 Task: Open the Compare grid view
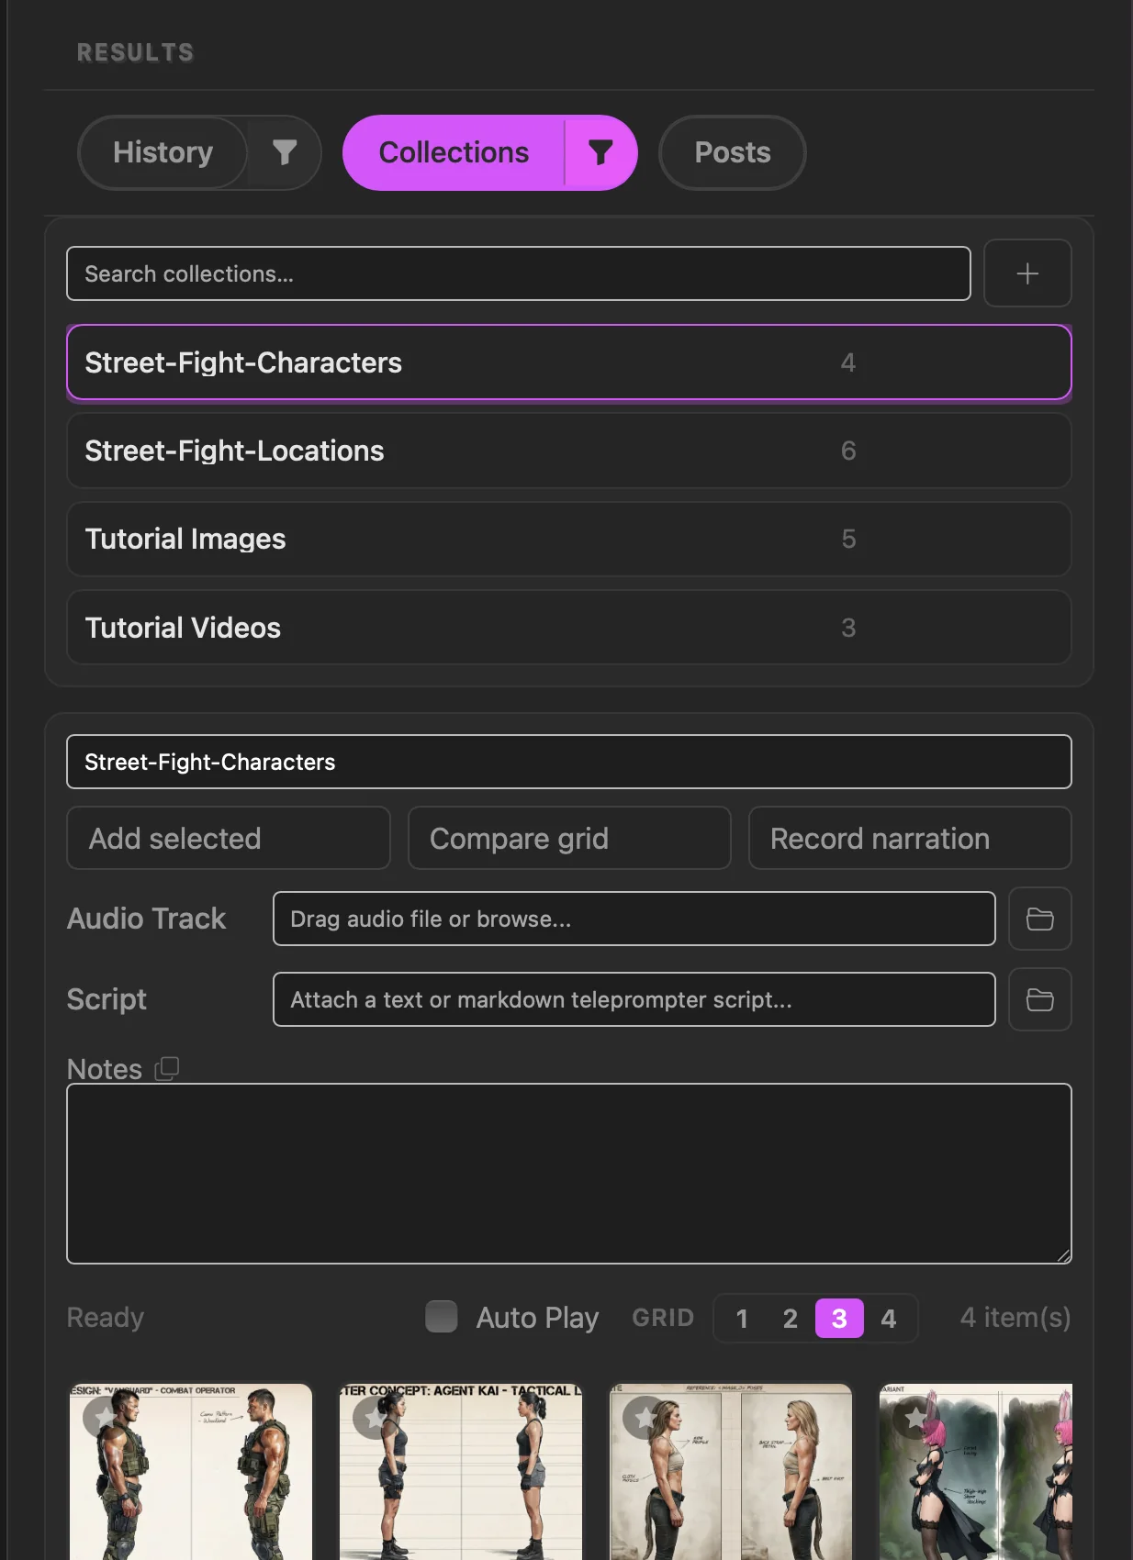(569, 838)
